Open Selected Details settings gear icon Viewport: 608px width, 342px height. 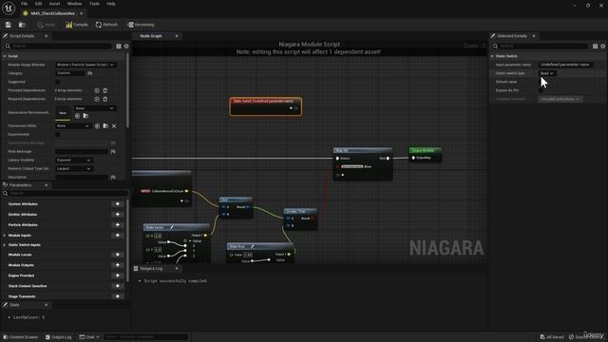click(603, 47)
